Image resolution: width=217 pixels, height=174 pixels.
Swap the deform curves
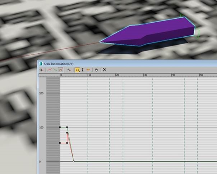pos(69,70)
